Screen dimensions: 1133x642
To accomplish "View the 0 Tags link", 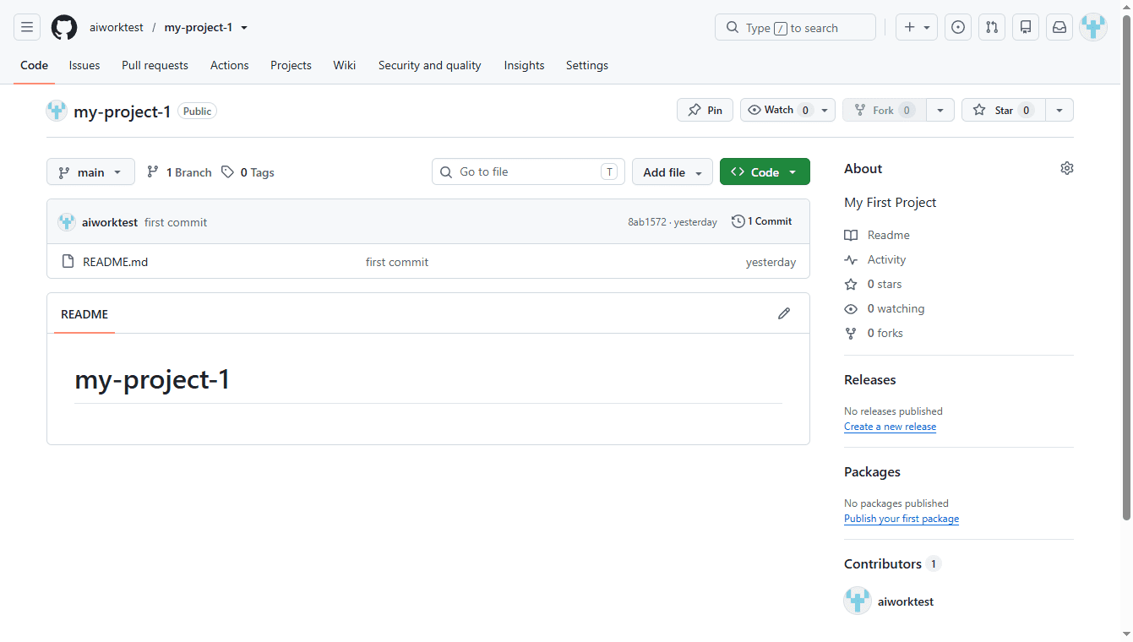I will 248,171.
